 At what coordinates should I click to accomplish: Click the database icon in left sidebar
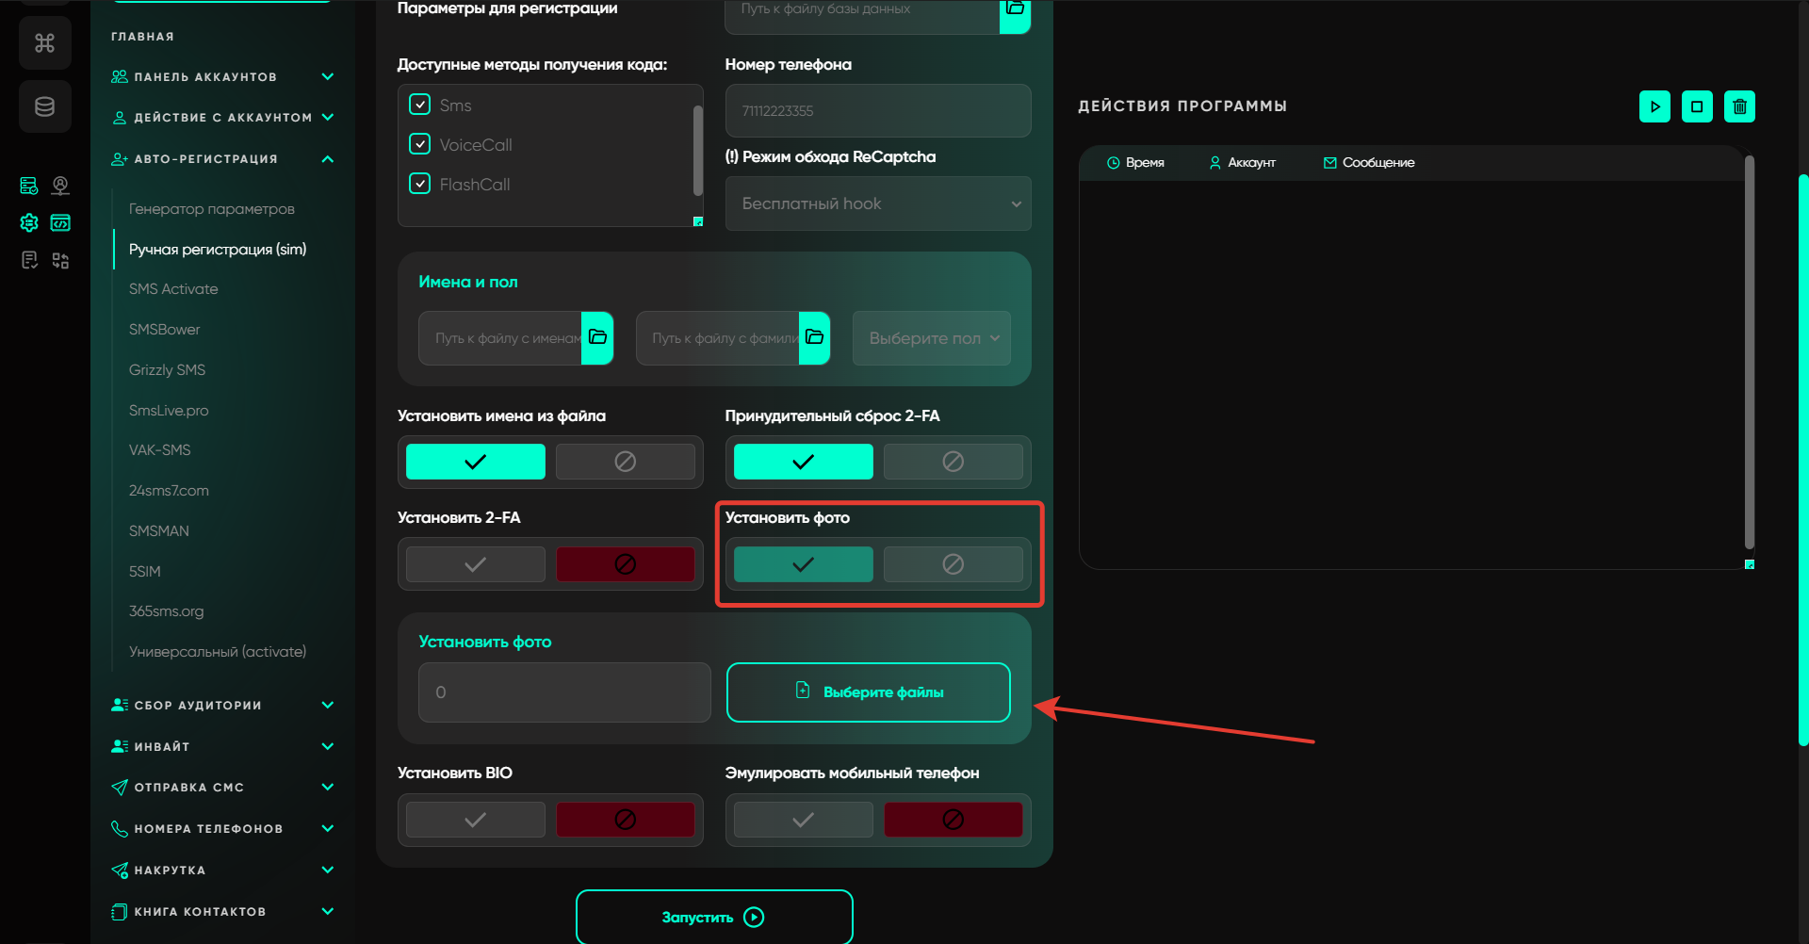pos(44,106)
